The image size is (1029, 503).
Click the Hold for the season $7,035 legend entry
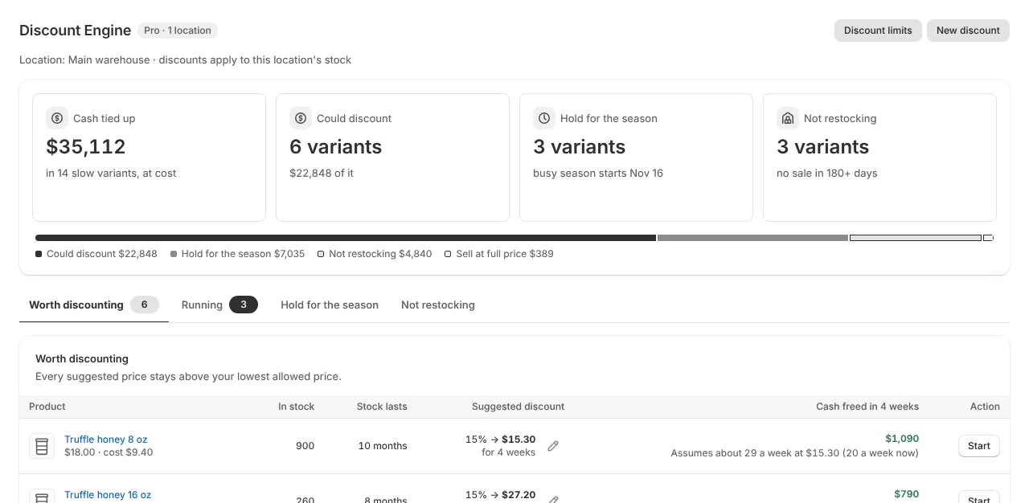pyautogui.click(x=238, y=254)
